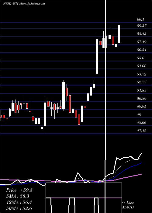The image size is (152, 213).
Task: Click the 53.72 price axis label
Action: (x=142, y=74)
